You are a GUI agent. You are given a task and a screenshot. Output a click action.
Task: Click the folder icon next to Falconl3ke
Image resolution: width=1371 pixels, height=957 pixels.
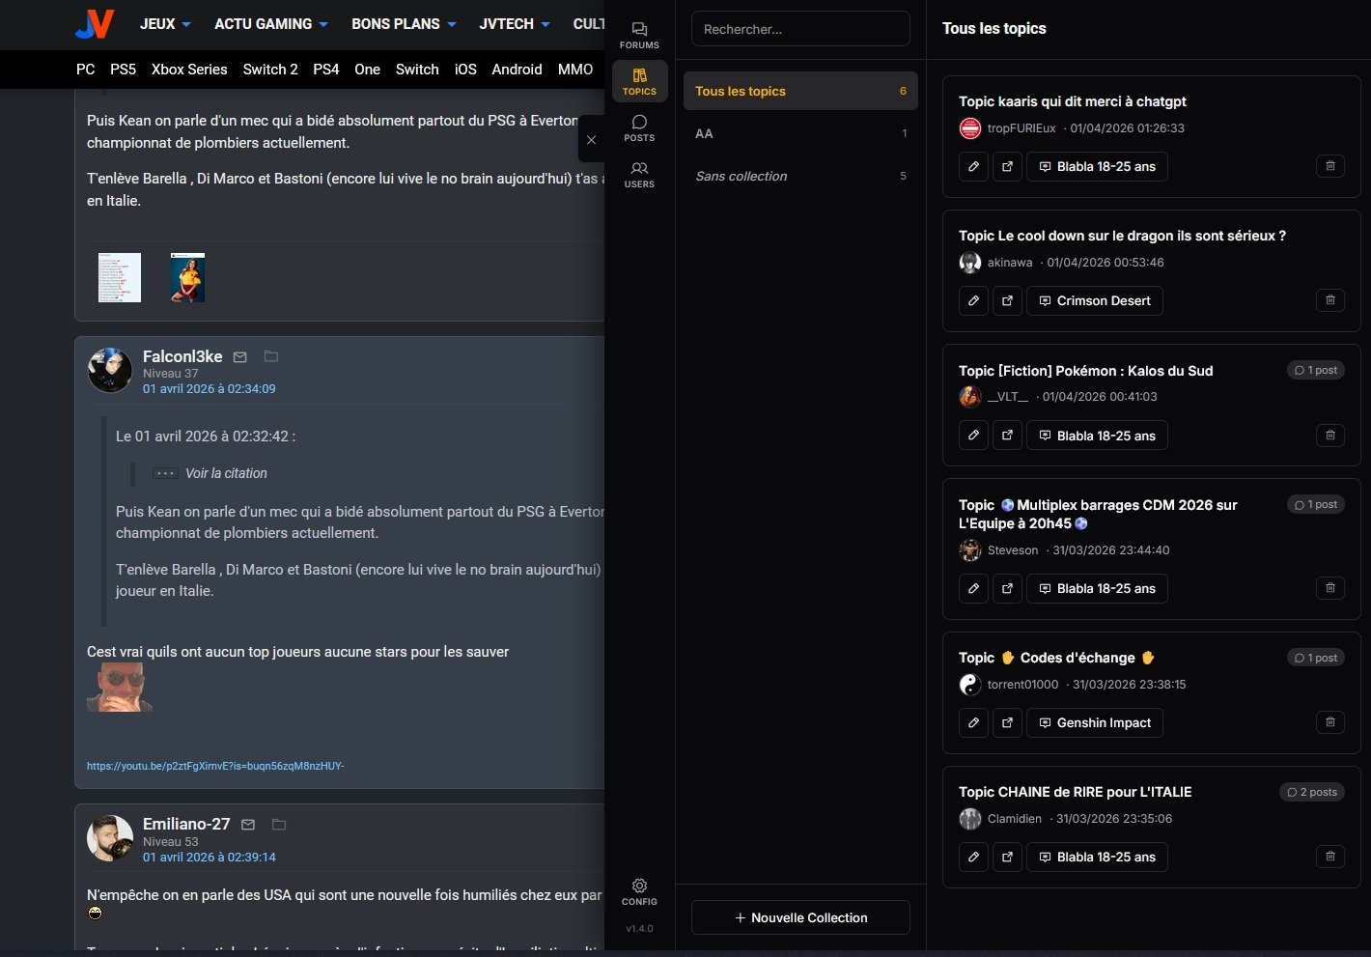point(271,356)
